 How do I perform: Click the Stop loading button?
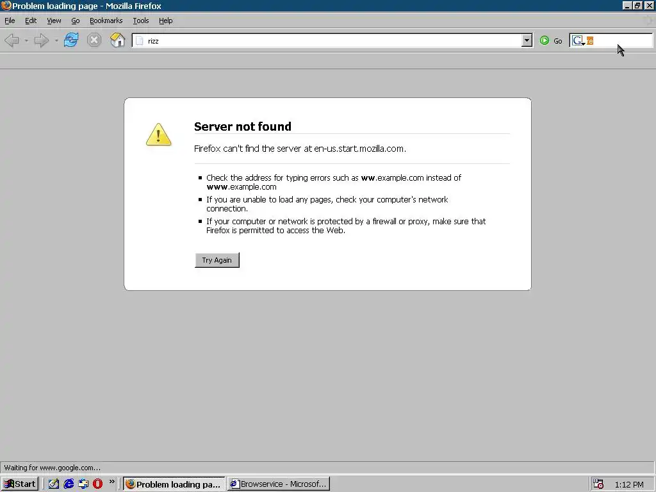[94, 40]
